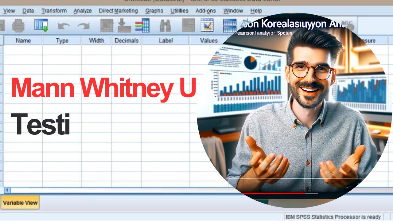
Task: Click the Go to variable icon
Action: point(125,25)
